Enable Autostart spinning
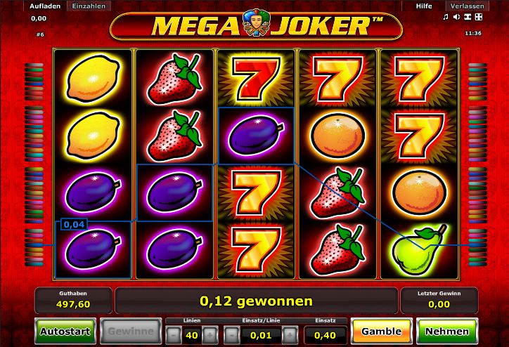The image size is (509, 347). 65,331
